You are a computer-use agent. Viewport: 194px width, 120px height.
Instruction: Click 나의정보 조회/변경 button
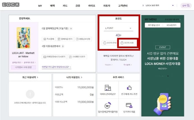[23, 67]
